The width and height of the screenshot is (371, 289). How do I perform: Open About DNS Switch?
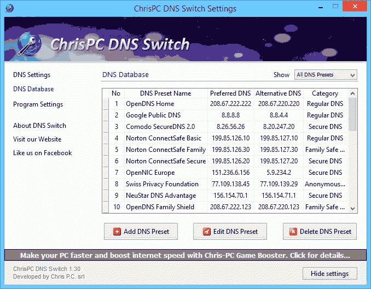[39, 126]
